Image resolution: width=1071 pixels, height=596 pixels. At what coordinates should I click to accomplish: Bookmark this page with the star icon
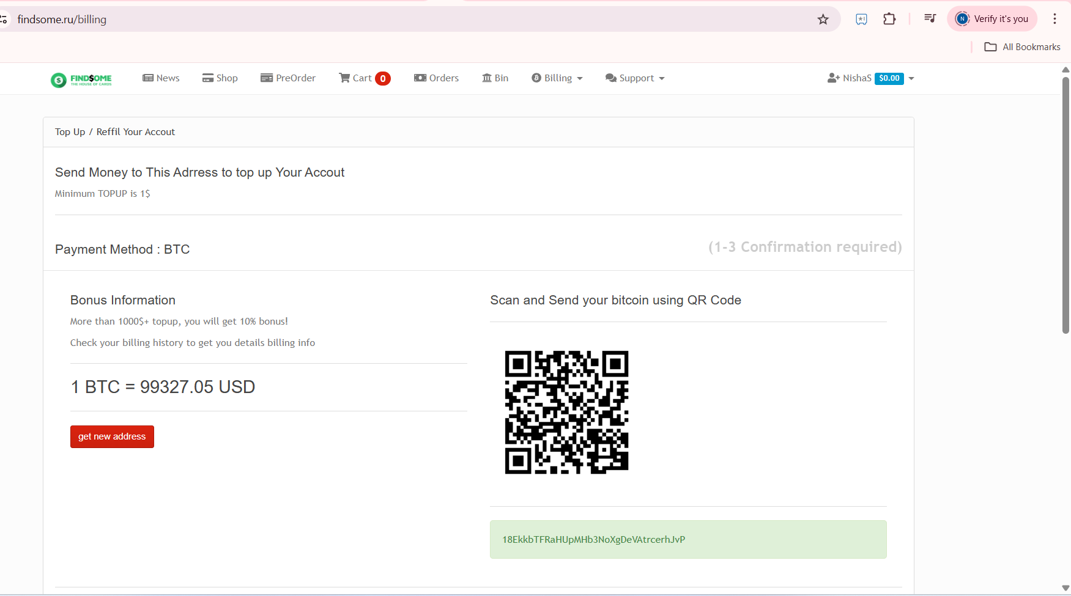pos(823,20)
